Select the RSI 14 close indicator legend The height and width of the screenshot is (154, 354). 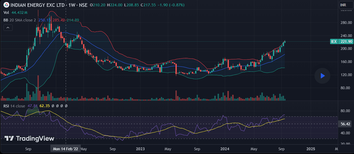(14, 106)
